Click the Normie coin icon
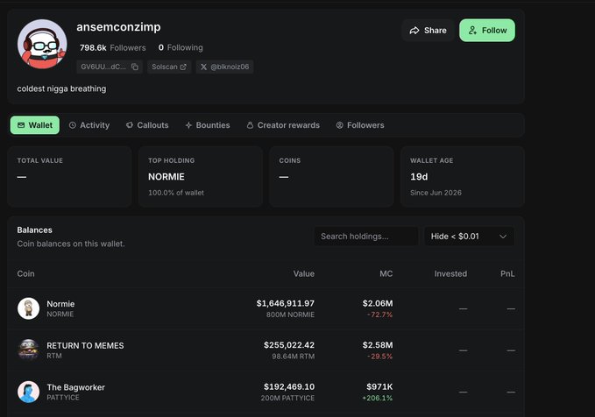Screen dimensions: 595x417 point(28,308)
